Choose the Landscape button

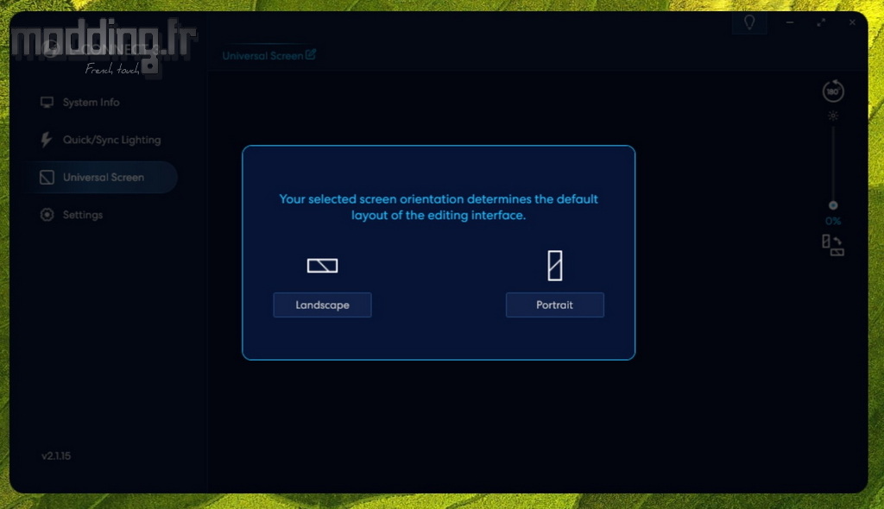point(322,305)
